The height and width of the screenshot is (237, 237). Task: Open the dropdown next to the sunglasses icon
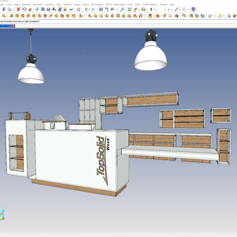(x=147, y=9)
